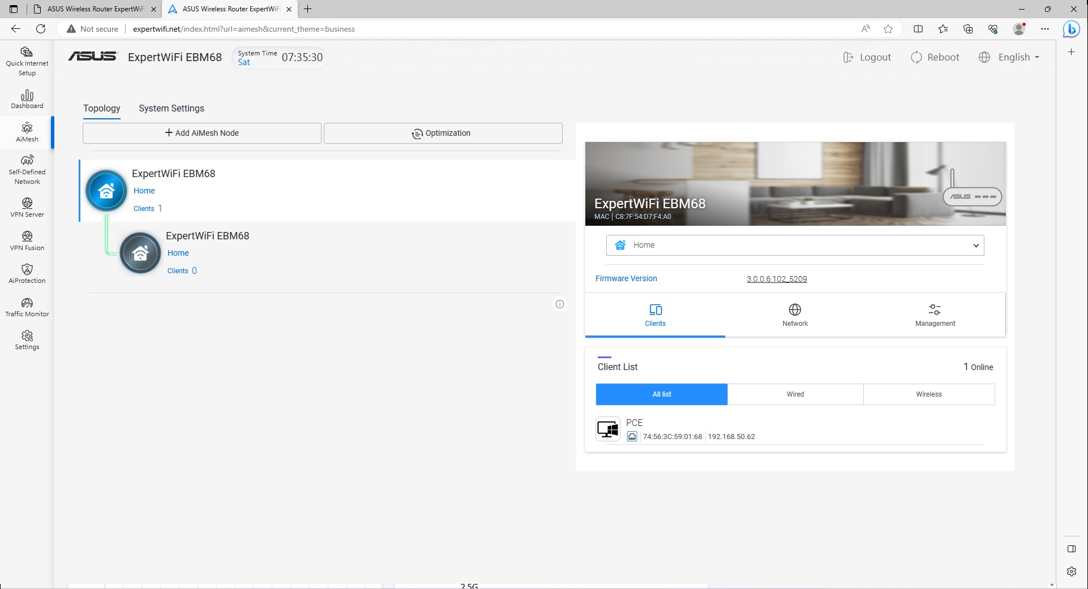Click the PCE client device icon
The image size is (1088, 589).
point(608,429)
